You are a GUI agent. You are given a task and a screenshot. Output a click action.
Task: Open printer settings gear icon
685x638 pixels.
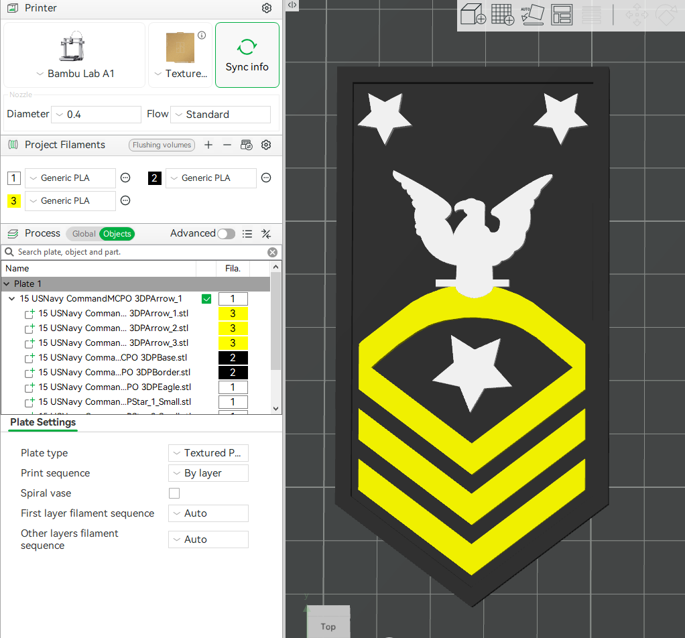pos(266,8)
